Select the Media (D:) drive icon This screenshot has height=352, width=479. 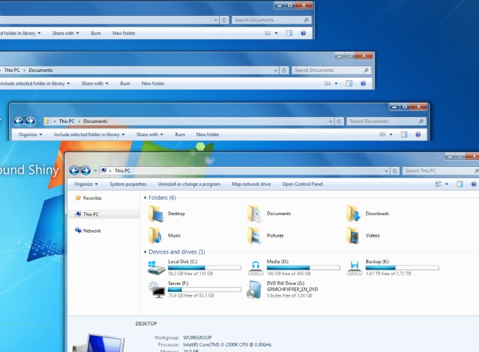[x=256, y=267]
